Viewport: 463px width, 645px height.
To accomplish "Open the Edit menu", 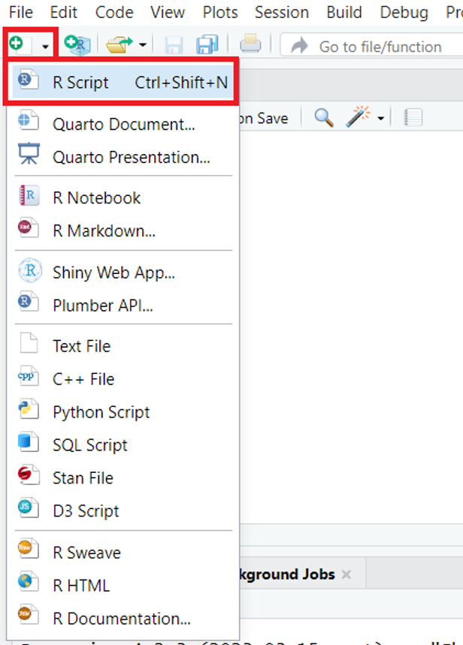I will pos(63,12).
